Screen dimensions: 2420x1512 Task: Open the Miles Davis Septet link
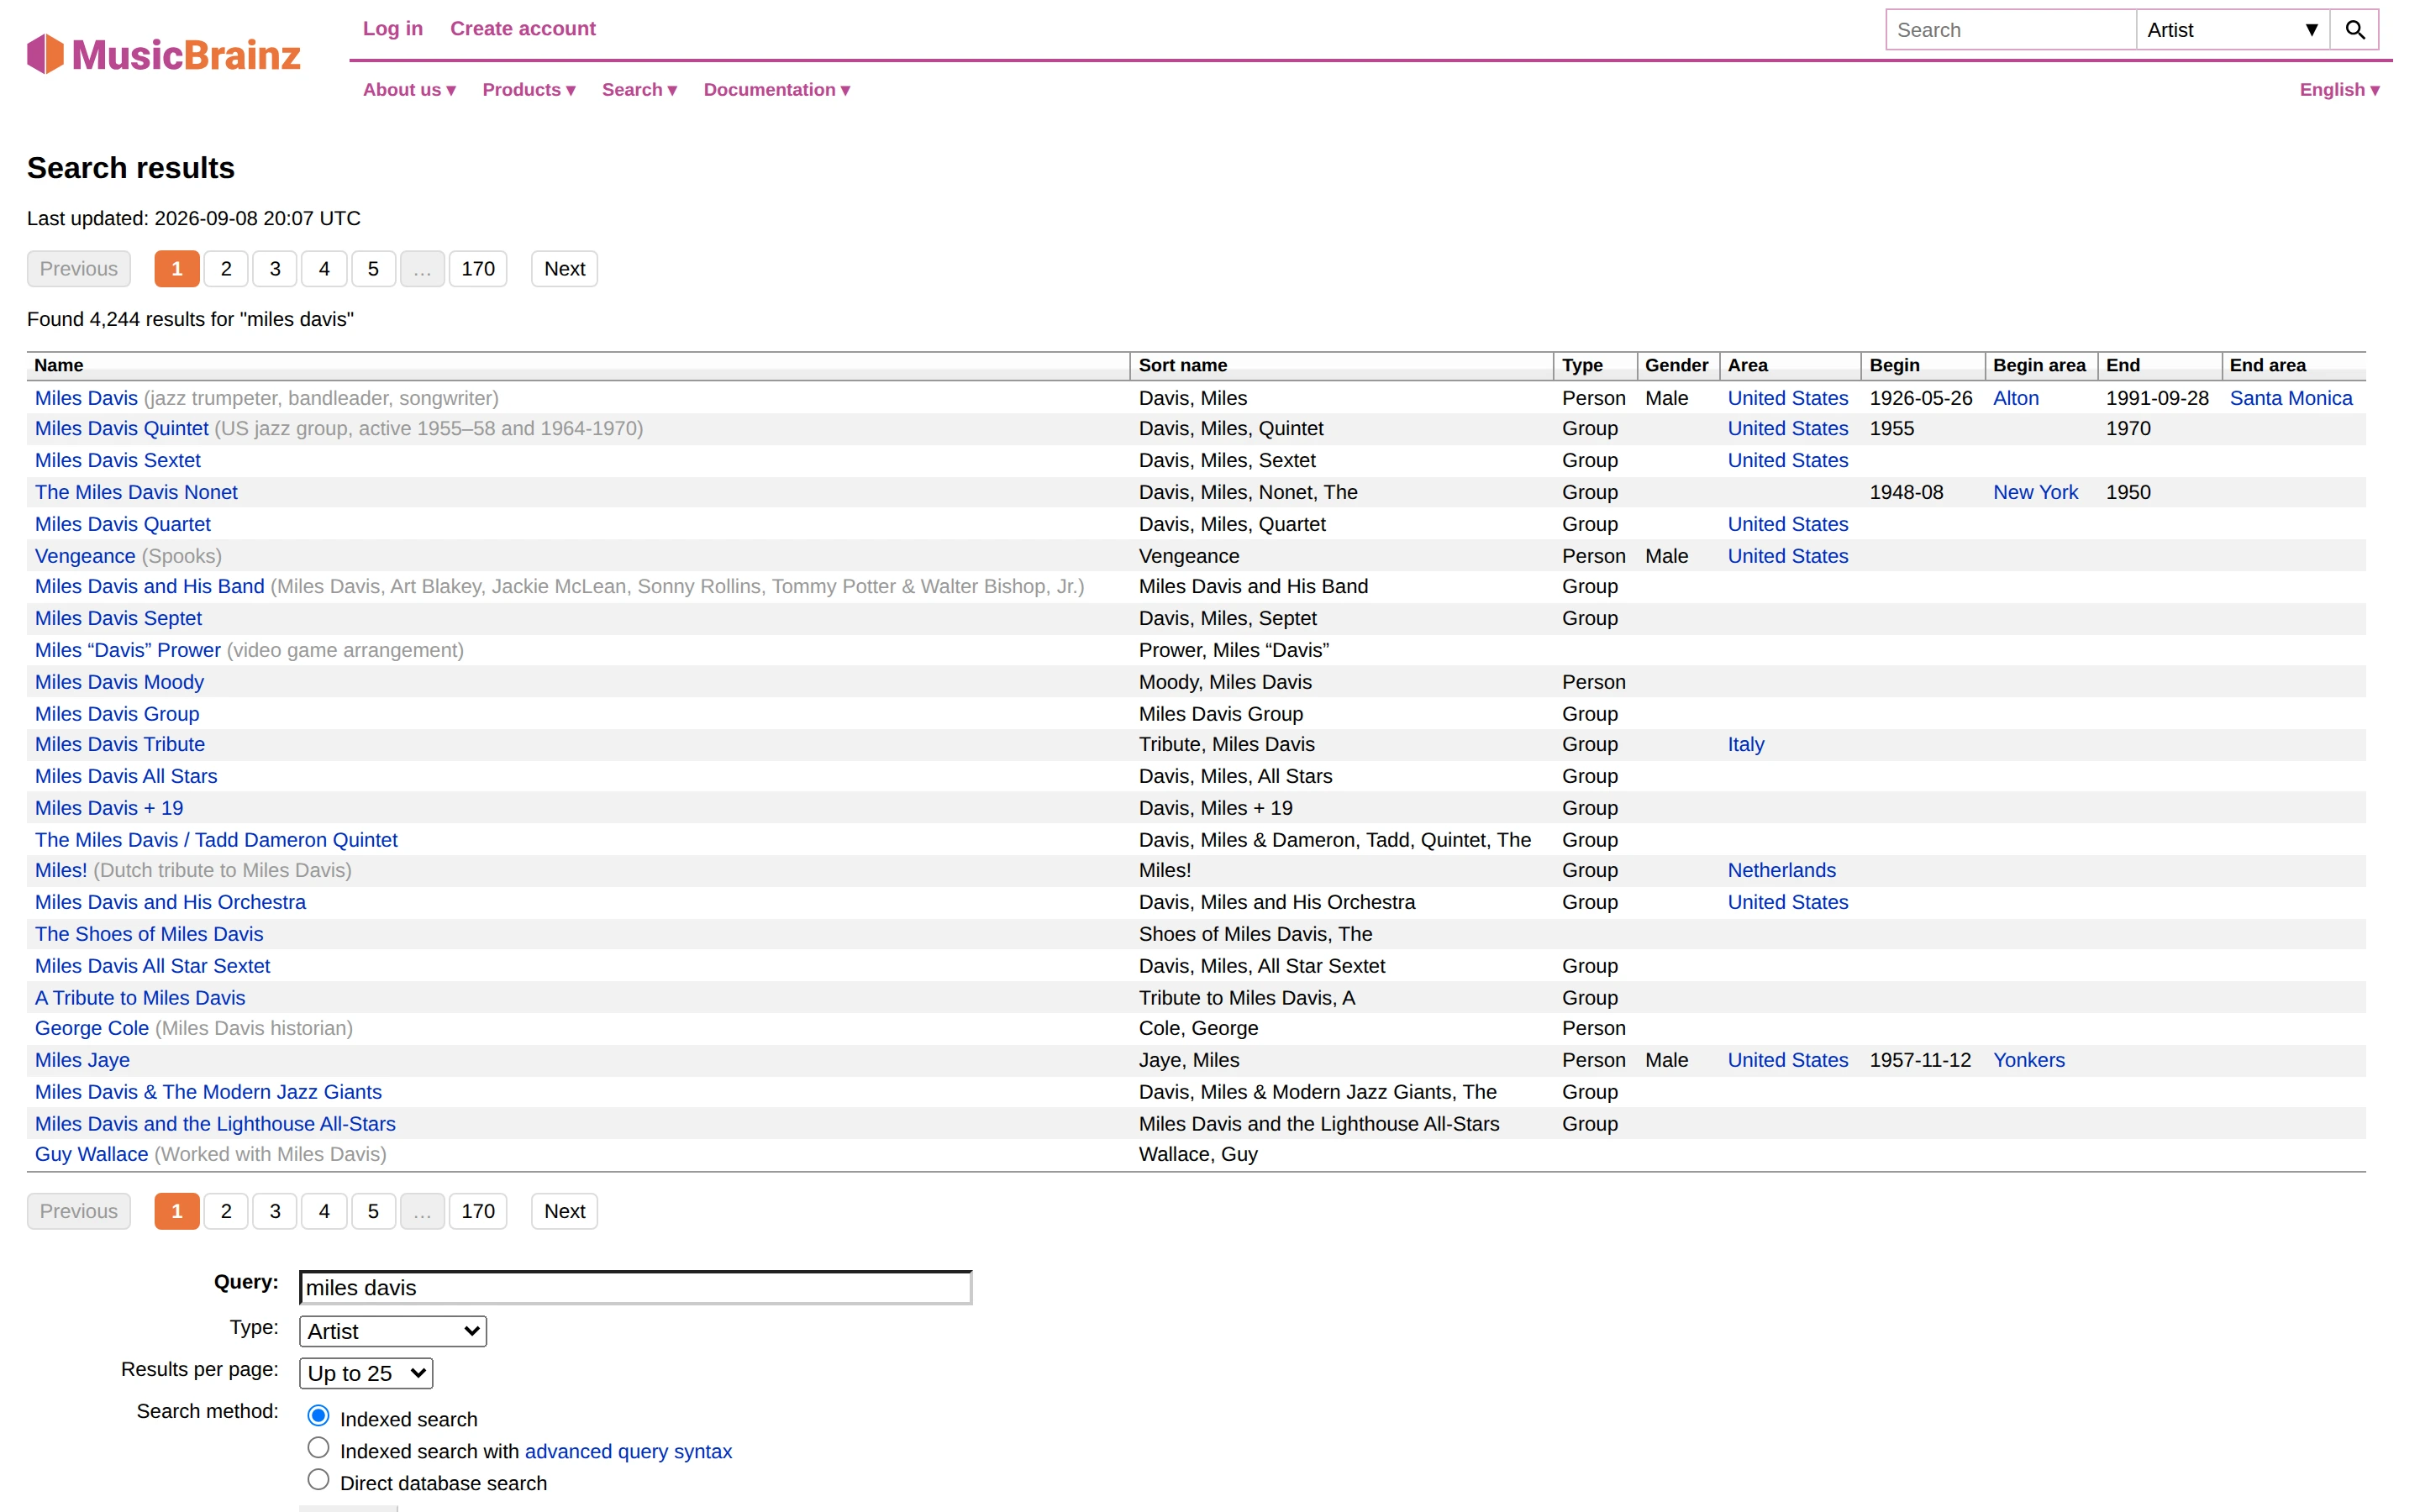118,618
